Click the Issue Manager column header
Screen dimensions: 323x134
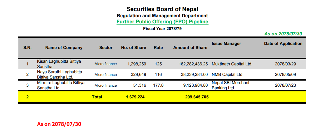click(226, 43)
